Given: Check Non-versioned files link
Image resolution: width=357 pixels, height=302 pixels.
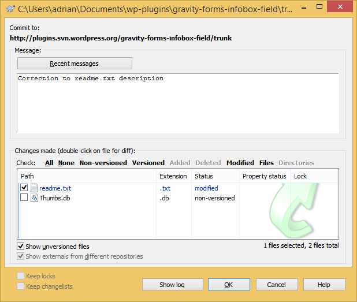Looking at the screenshot, I should pyautogui.click(x=103, y=163).
